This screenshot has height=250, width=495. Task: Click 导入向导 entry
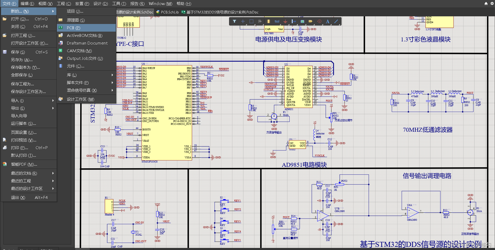[29, 116]
